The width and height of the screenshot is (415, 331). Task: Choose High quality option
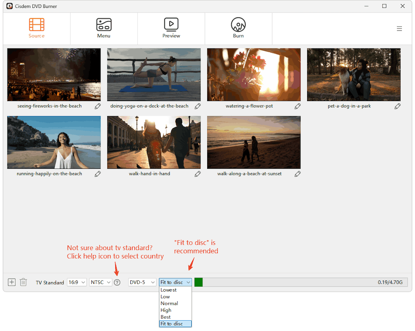click(x=175, y=310)
